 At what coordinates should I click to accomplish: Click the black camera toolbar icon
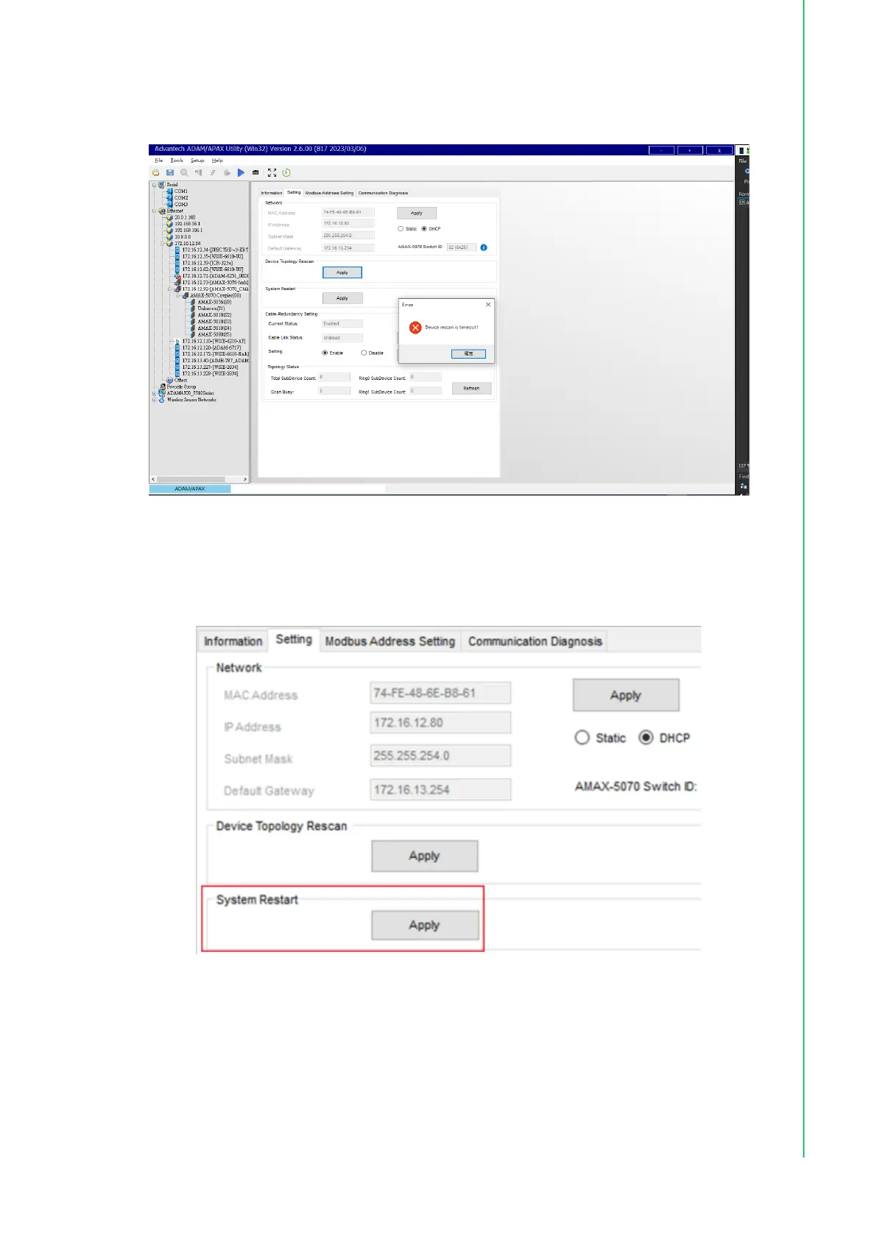pos(256,173)
